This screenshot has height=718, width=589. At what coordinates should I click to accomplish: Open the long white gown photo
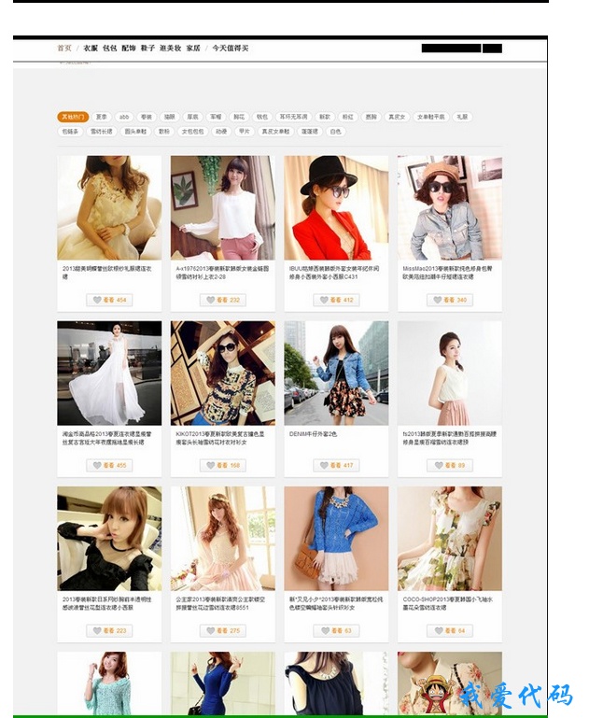pyautogui.click(x=109, y=373)
